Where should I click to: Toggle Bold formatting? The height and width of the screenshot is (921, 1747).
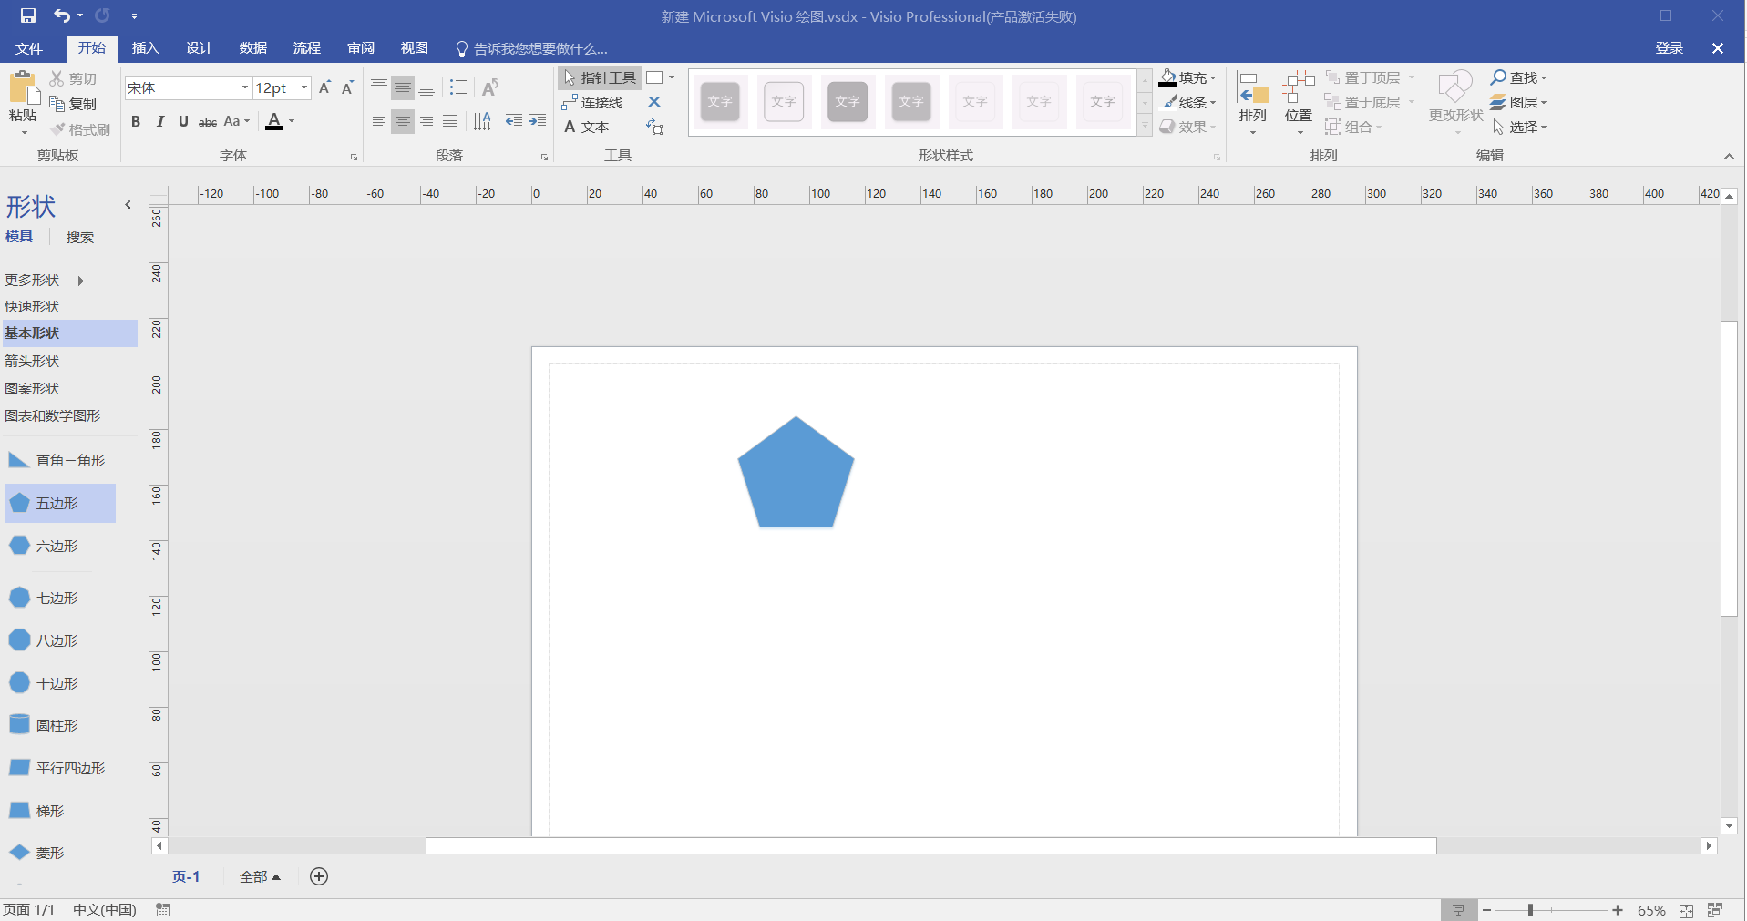[x=136, y=121]
